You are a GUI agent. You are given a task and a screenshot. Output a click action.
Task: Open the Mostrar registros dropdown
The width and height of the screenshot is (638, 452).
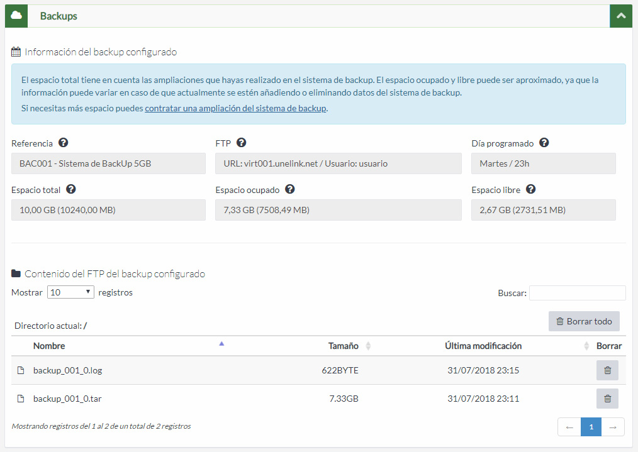click(70, 292)
